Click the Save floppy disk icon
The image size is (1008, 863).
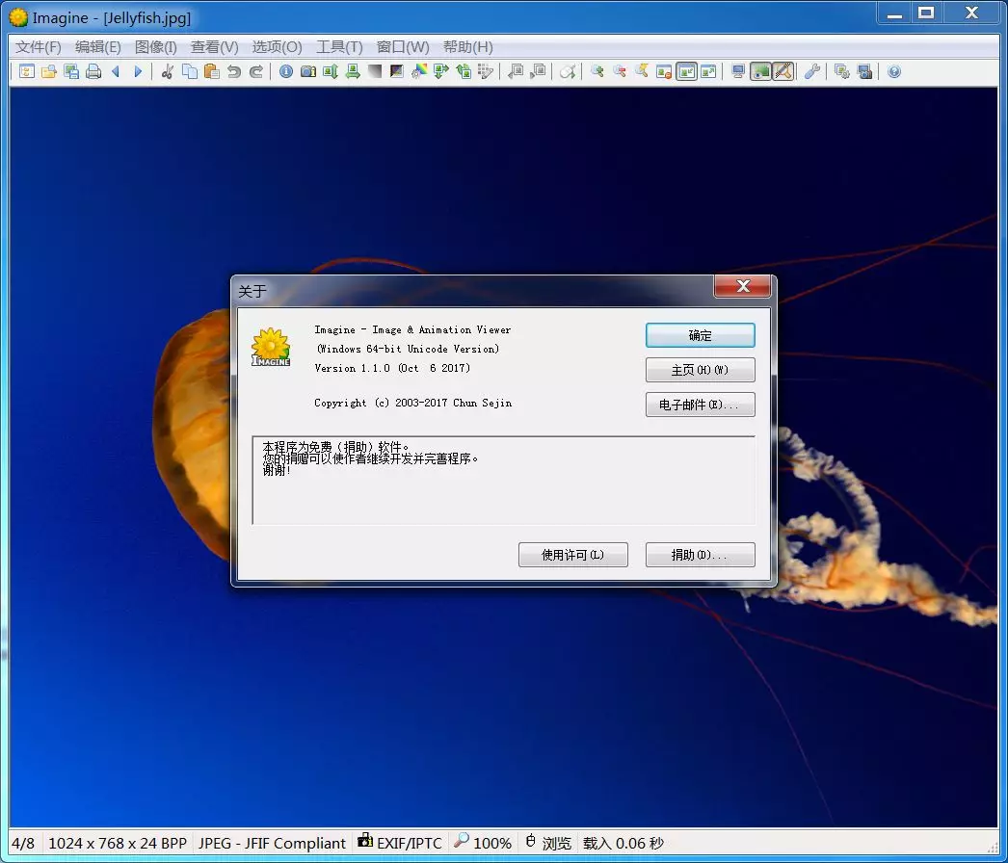coord(71,71)
